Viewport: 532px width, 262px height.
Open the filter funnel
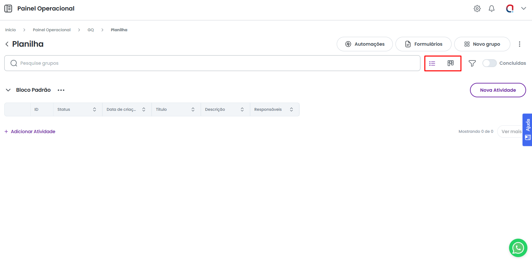472,63
